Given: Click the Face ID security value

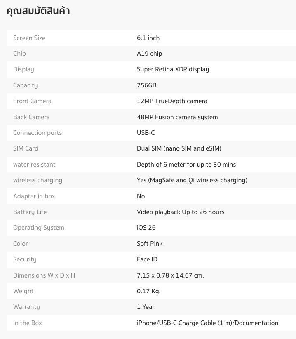Looking at the screenshot, I should tap(147, 259).
